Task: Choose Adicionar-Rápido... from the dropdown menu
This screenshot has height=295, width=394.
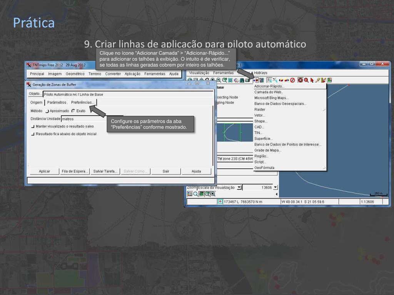Action: click(x=290, y=86)
